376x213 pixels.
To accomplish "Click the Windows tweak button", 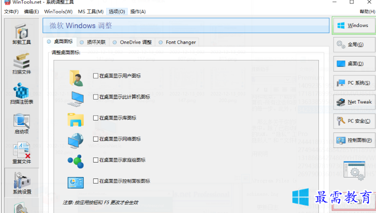I will coord(353,25).
